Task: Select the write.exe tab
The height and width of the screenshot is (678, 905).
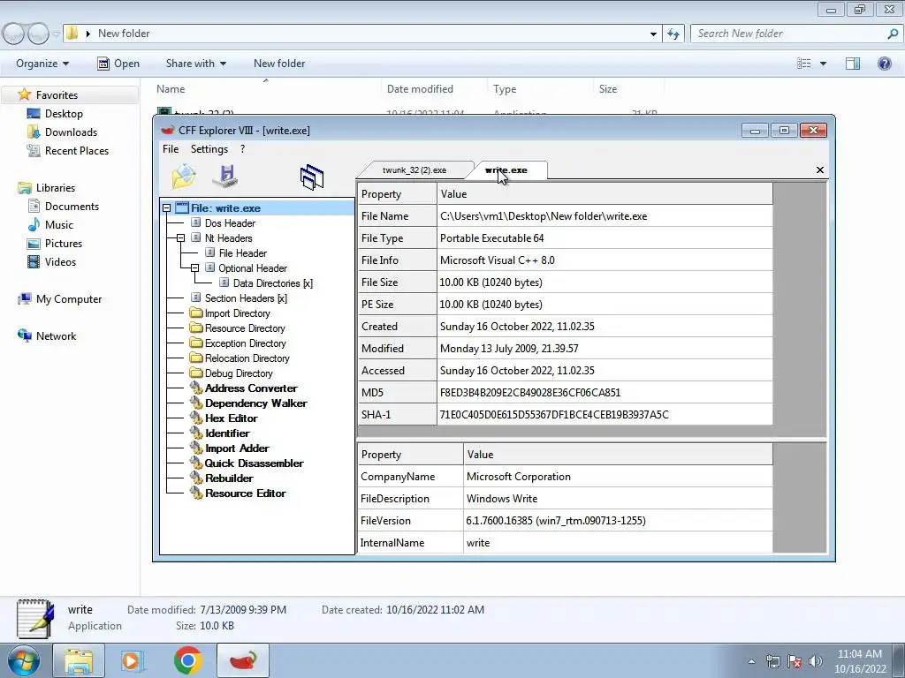Action: (x=506, y=170)
